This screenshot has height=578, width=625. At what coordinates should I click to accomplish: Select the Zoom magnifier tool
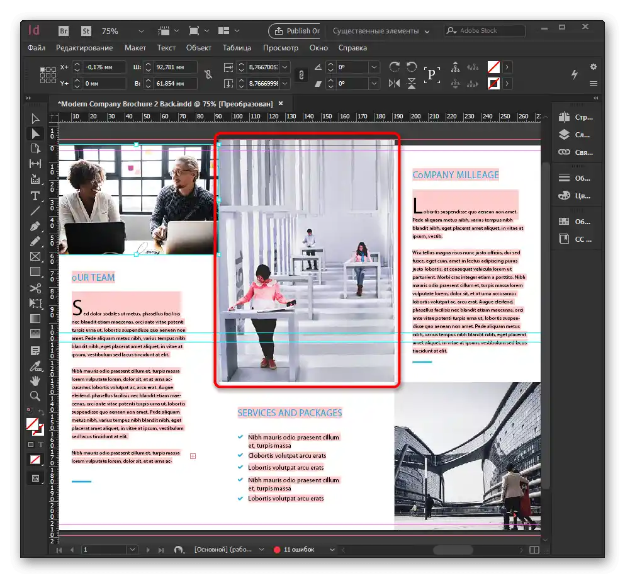(35, 396)
